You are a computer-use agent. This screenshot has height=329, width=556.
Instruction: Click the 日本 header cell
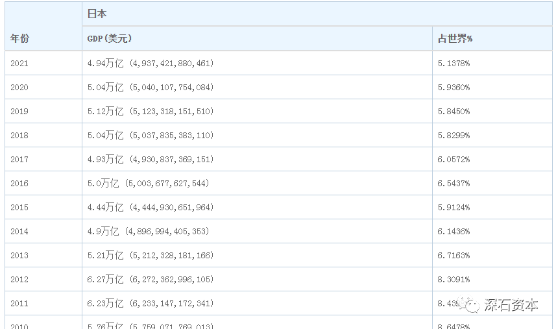317,14
